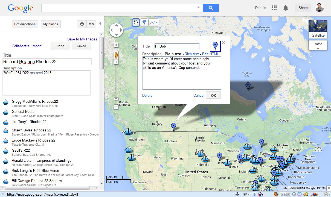Click the blue pin near Calgary
331x197 pixels.
(x=173, y=127)
